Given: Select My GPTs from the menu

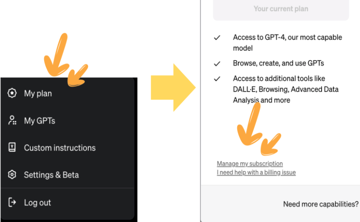Looking at the screenshot, I should (x=67, y=120).
